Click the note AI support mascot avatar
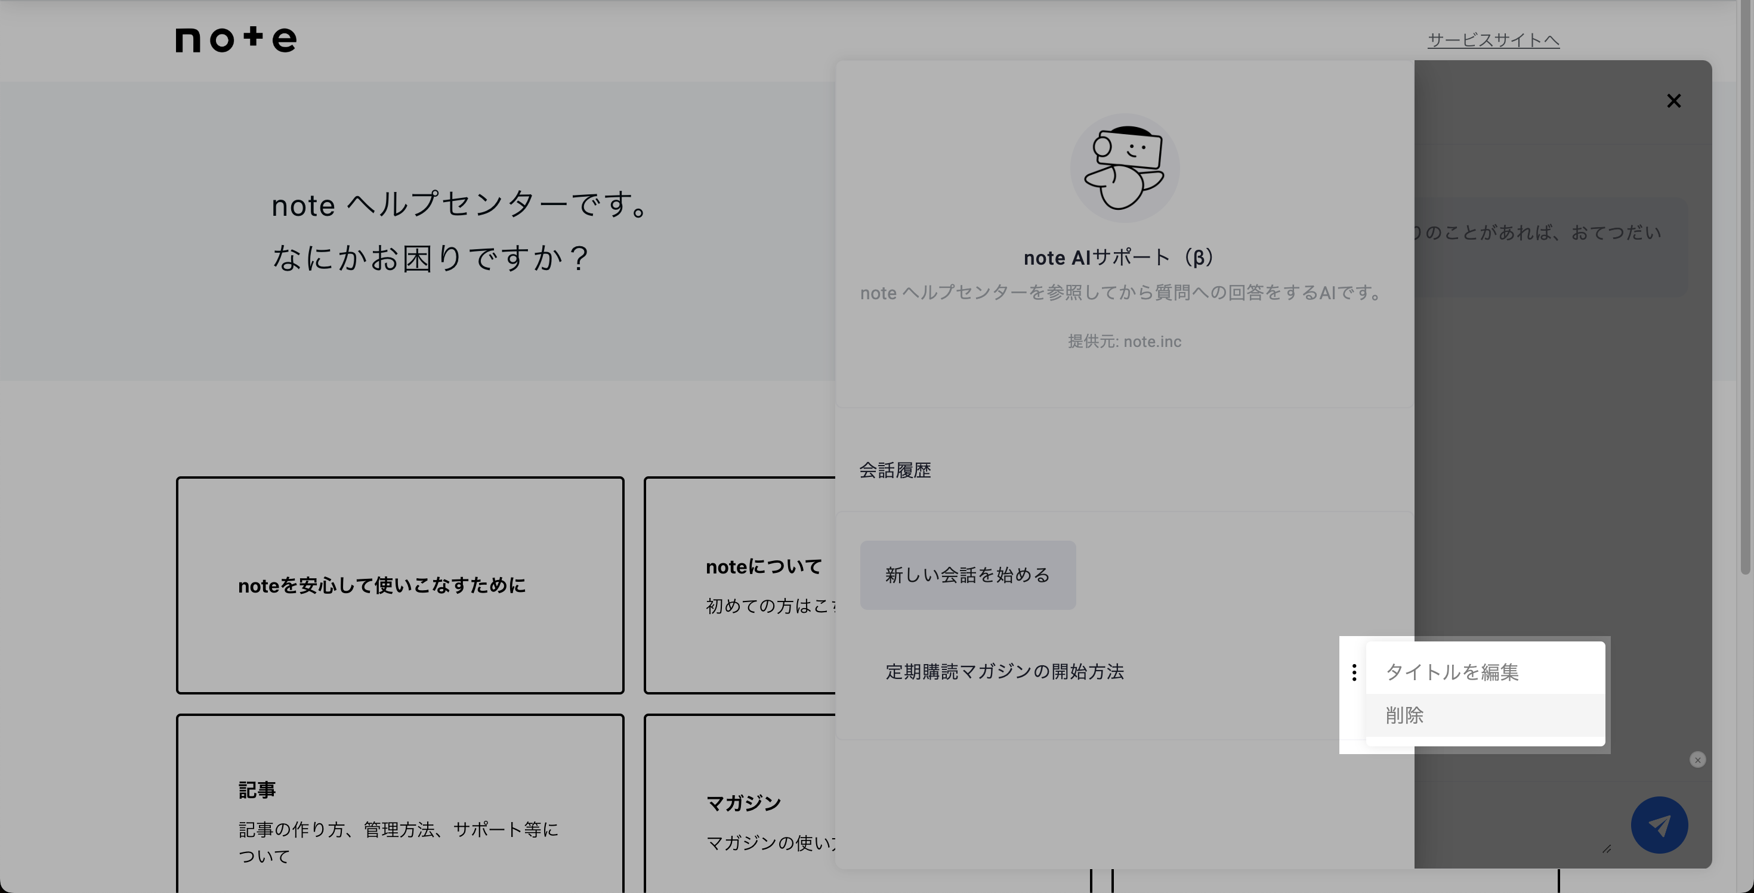The height and width of the screenshot is (893, 1754). [1124, 168]
